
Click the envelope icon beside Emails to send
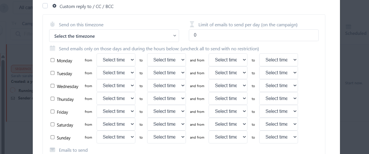(52, 150)
